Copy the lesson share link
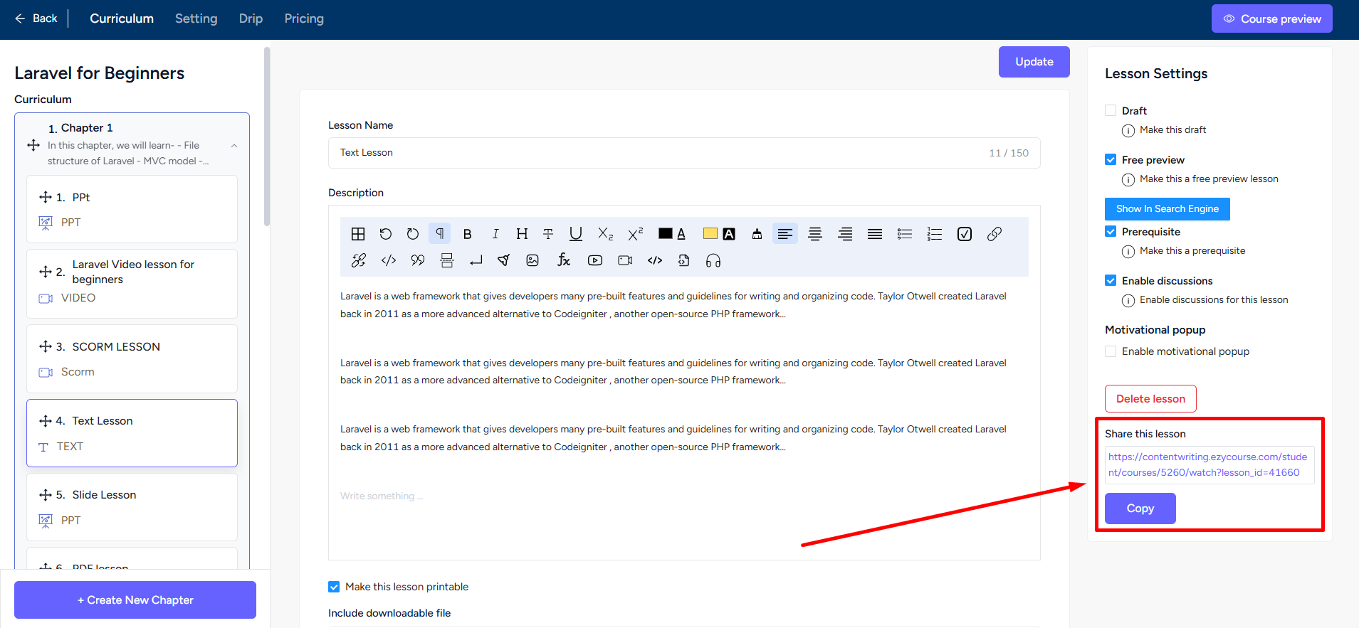The image size is (1359, 628). click(x=1140, y=509)
